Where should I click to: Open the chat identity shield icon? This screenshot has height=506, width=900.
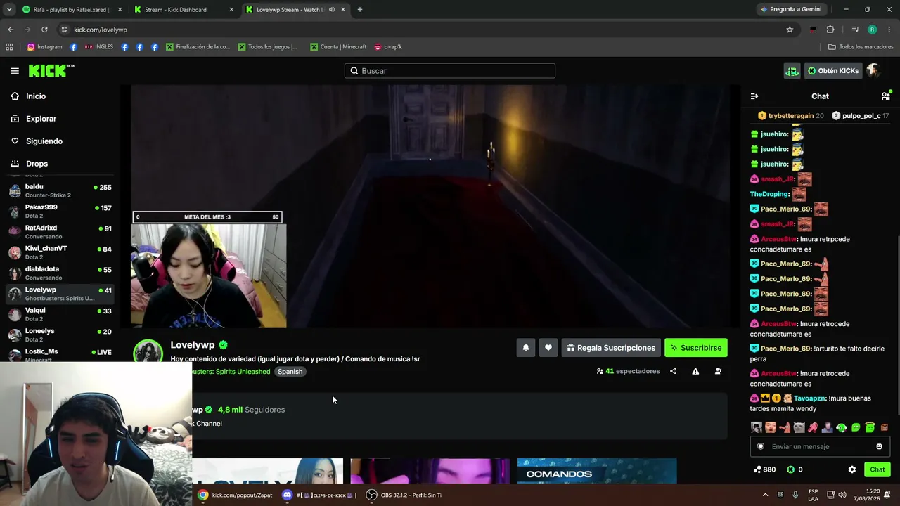(x=761, y=446)
